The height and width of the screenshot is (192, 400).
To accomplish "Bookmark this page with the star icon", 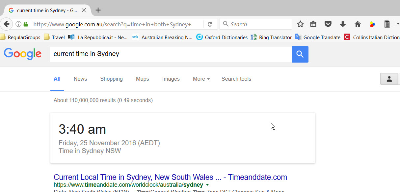I will (300, 24).
